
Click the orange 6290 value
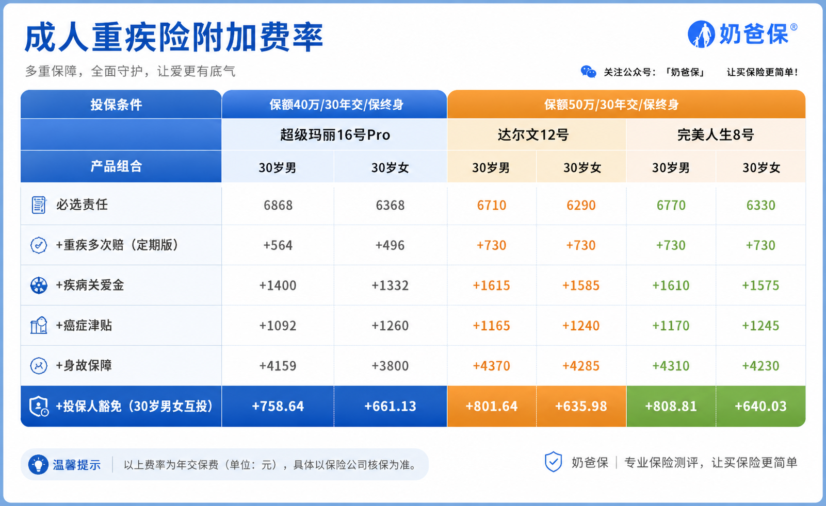581,205
